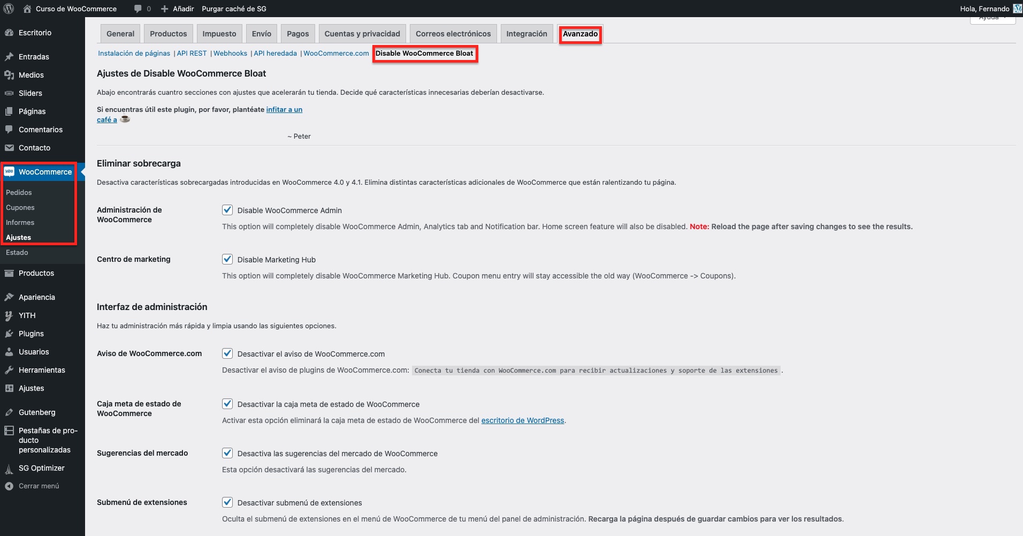Toggle Desactivar el aviso de WooCommerce.com checkbox

(227, 353)
